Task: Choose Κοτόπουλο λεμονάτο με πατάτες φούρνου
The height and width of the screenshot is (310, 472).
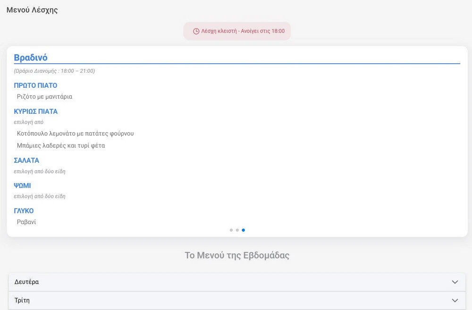Action: [75, 134]
